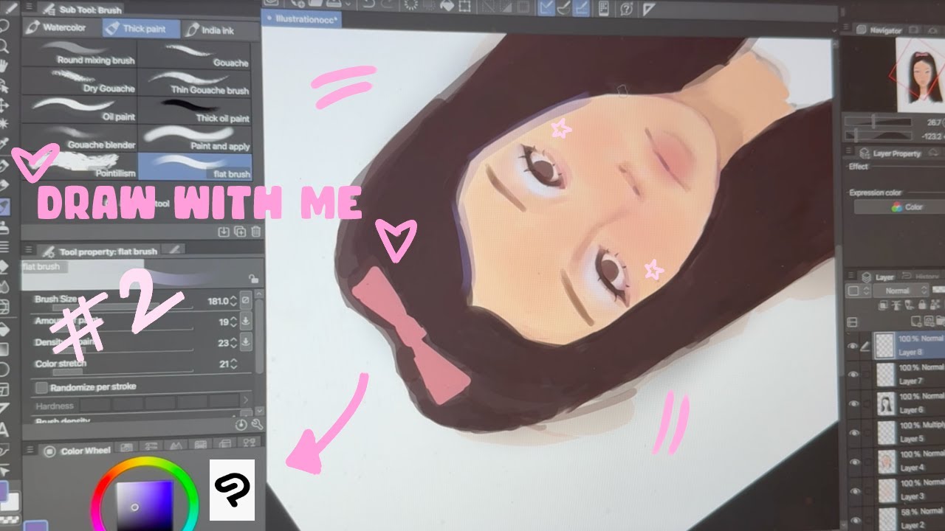Screen dimensions: 945x531
Task: Select the Move layer tool
Action: pos(4,104)
